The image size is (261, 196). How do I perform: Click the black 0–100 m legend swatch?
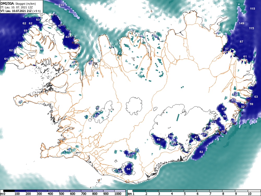pos(9,191)
